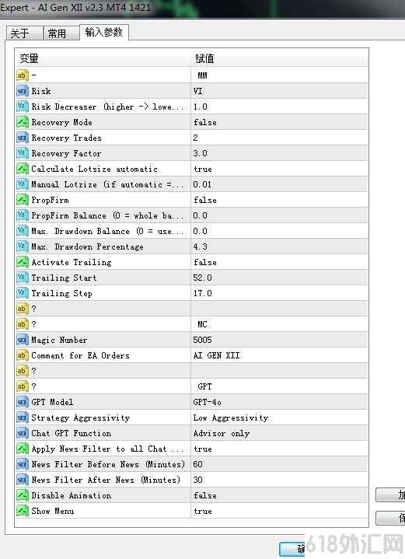Click the string icon beside Comment for EA Orders

22,355
